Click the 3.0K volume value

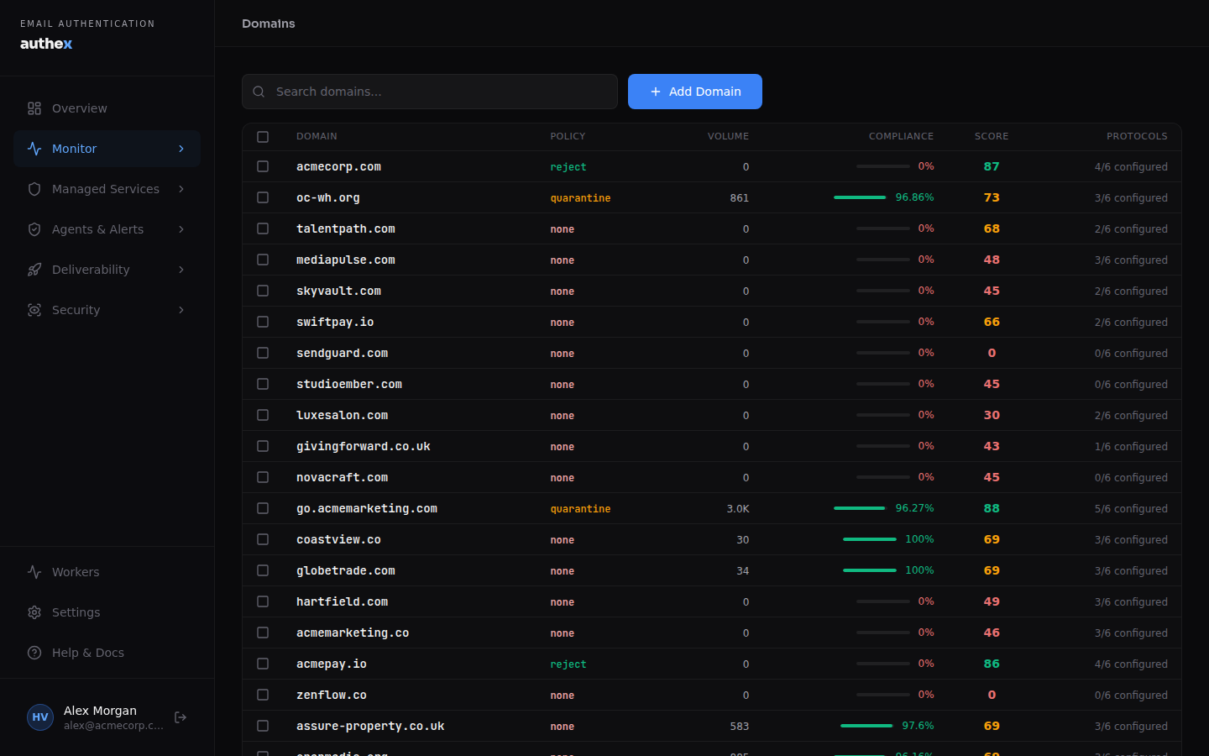738,508
